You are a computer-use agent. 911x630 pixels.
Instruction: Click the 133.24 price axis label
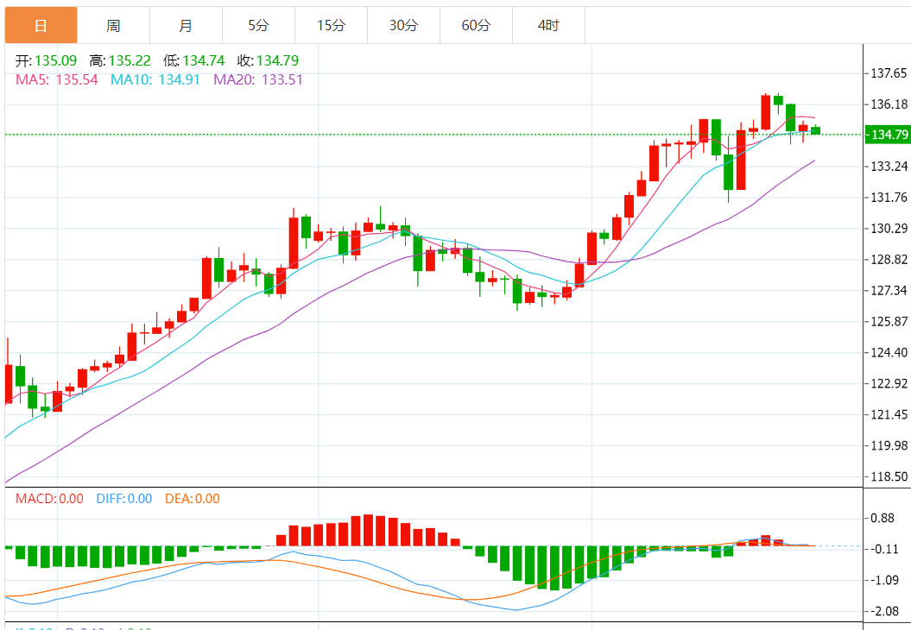click(x=889, y=167)
